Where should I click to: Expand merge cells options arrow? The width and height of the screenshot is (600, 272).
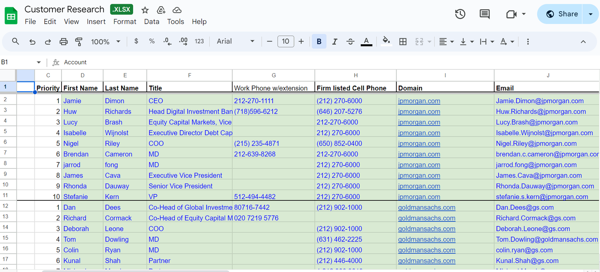(x=429, y=42)
